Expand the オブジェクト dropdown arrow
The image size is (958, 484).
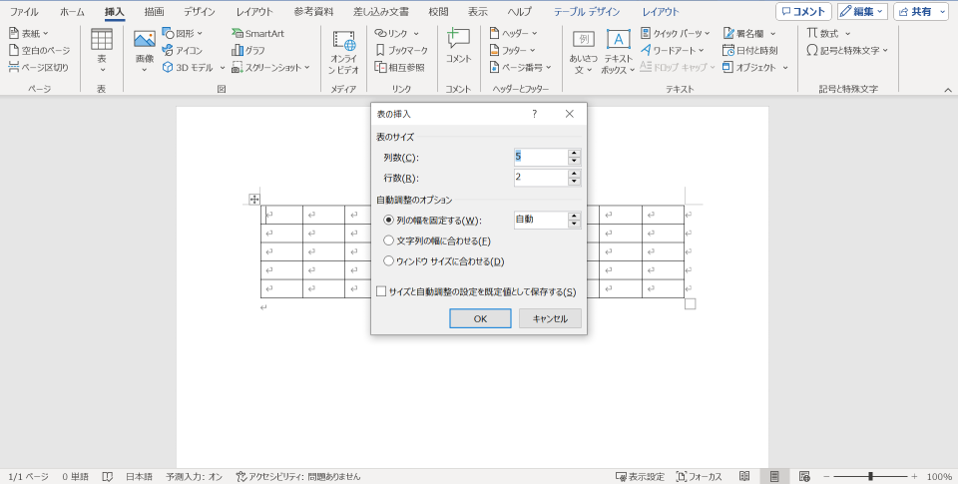click(785, 68)
